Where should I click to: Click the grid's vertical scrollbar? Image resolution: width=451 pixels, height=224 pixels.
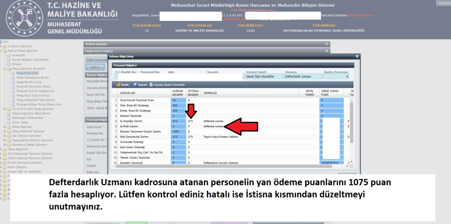(351, 122)
